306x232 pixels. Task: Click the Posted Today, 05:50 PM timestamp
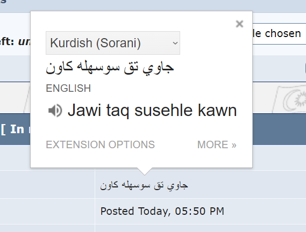point(162,212)
